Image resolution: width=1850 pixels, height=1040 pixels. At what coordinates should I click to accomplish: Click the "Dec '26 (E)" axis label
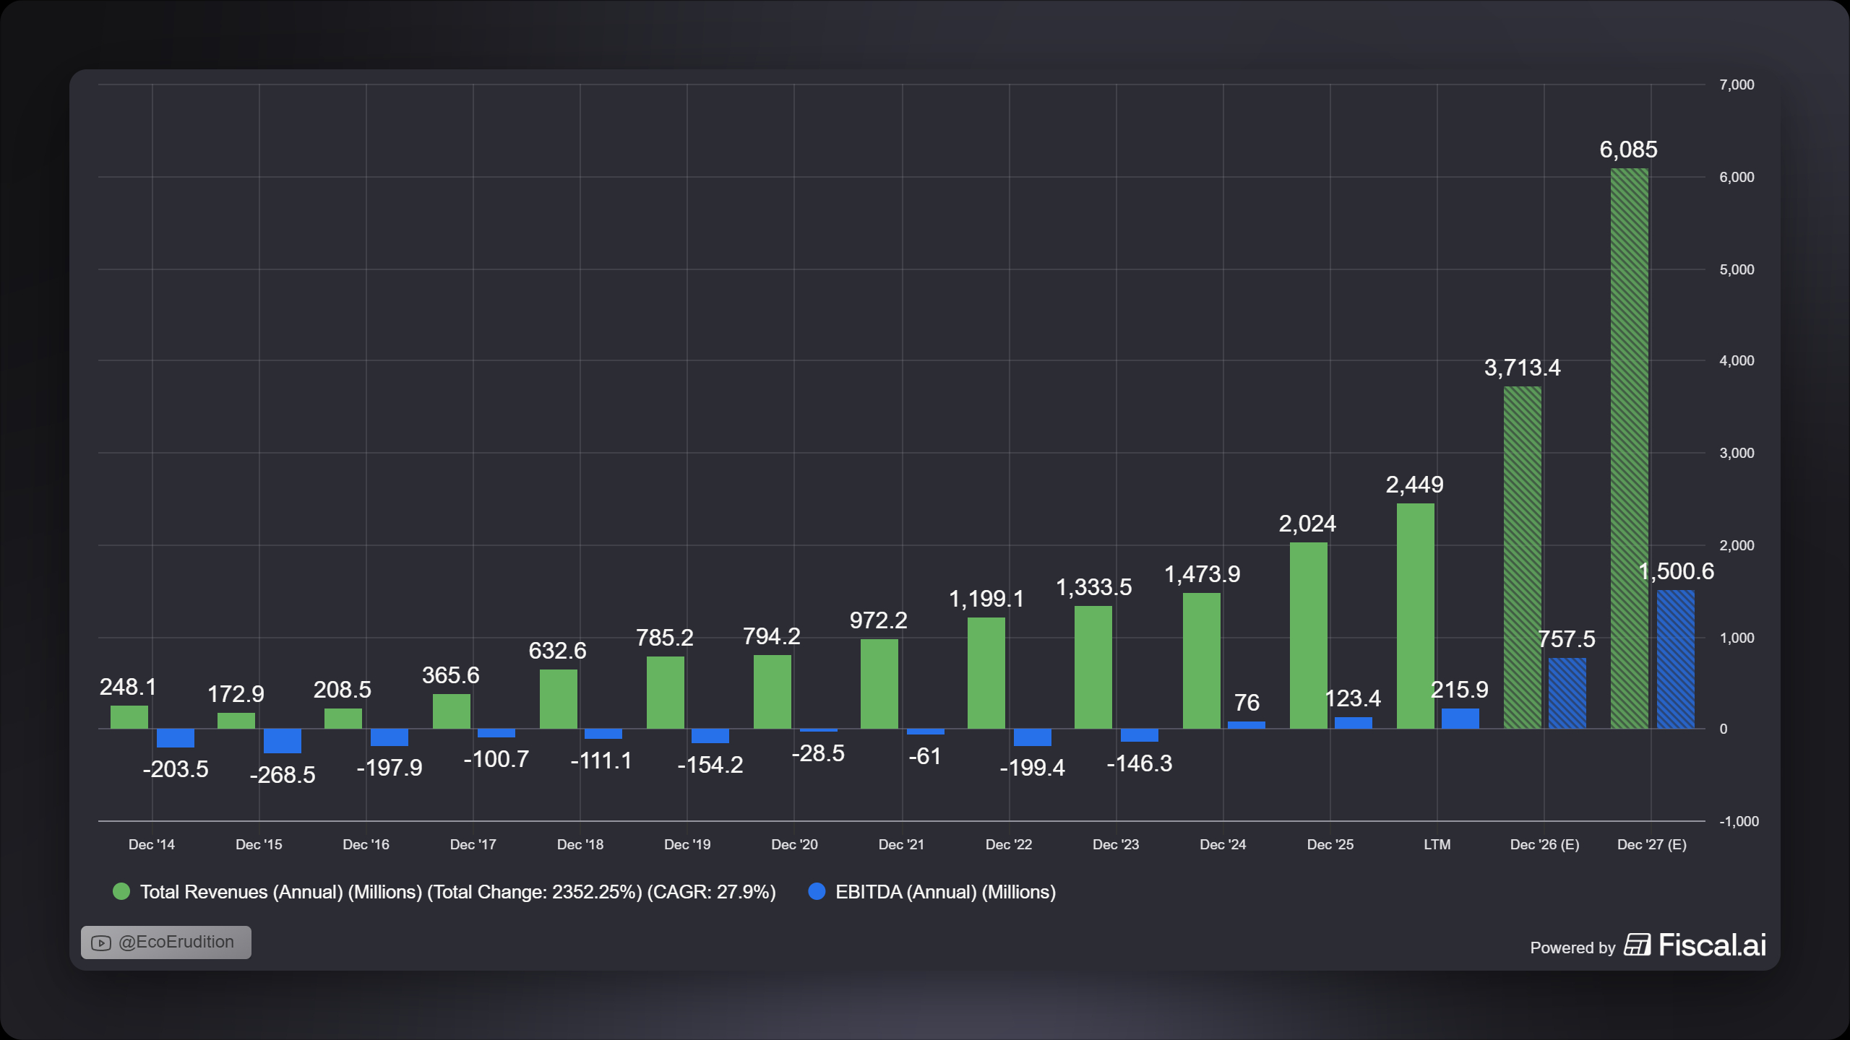1544,844
